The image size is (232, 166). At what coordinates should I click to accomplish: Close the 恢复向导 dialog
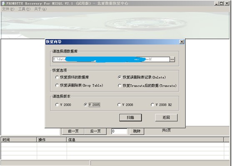click(182, 42)
